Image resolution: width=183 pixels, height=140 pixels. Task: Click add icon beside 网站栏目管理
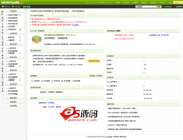[20, 15]
